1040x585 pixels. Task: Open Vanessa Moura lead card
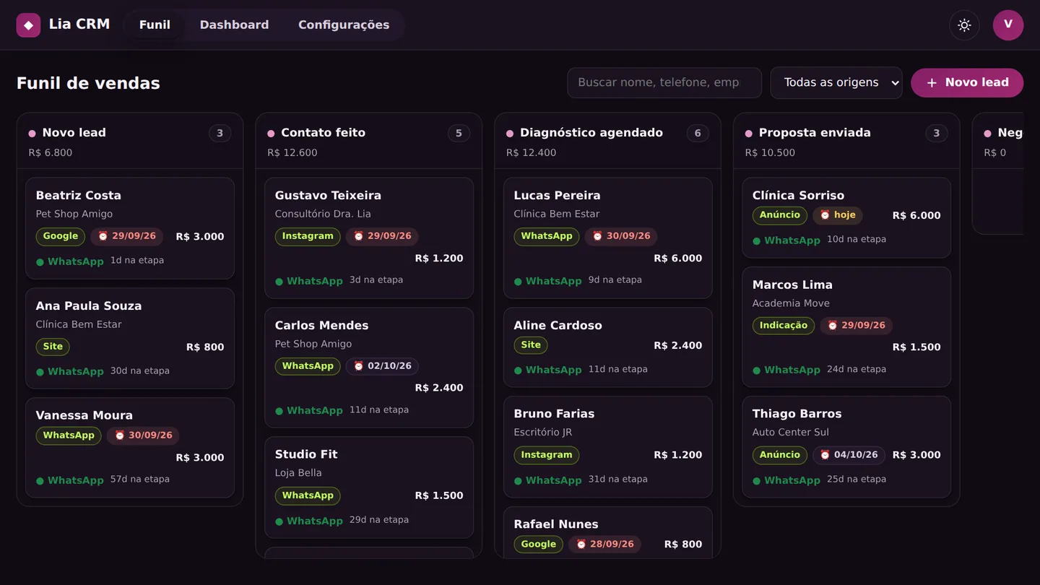point(130,448)
